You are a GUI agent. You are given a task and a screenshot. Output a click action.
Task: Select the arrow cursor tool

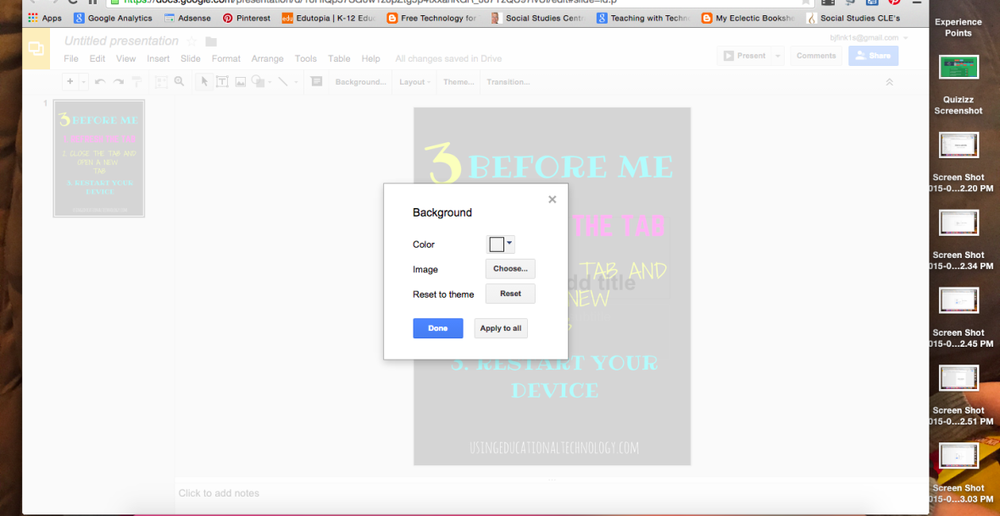[x=204, y=81]
